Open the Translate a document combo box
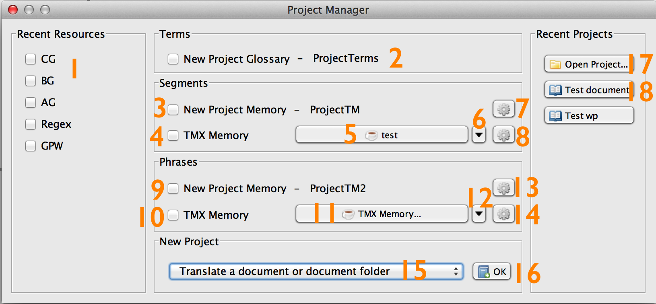656x304 pixels. pos(316,271)
